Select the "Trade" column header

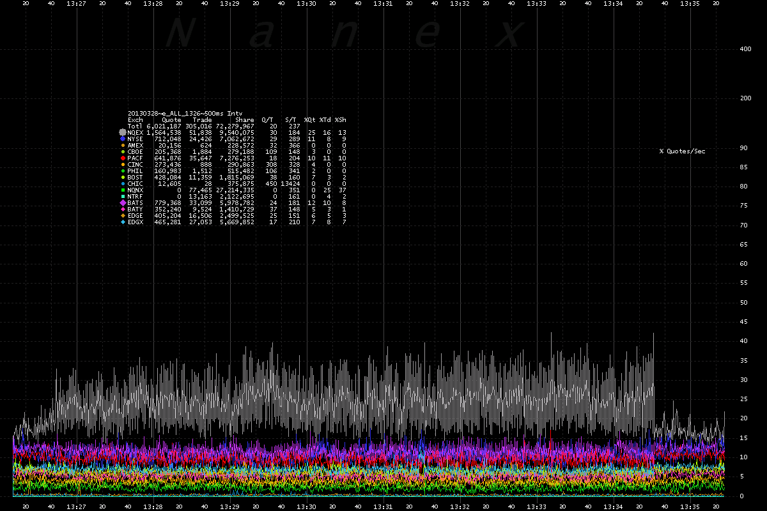pos(203,119)
